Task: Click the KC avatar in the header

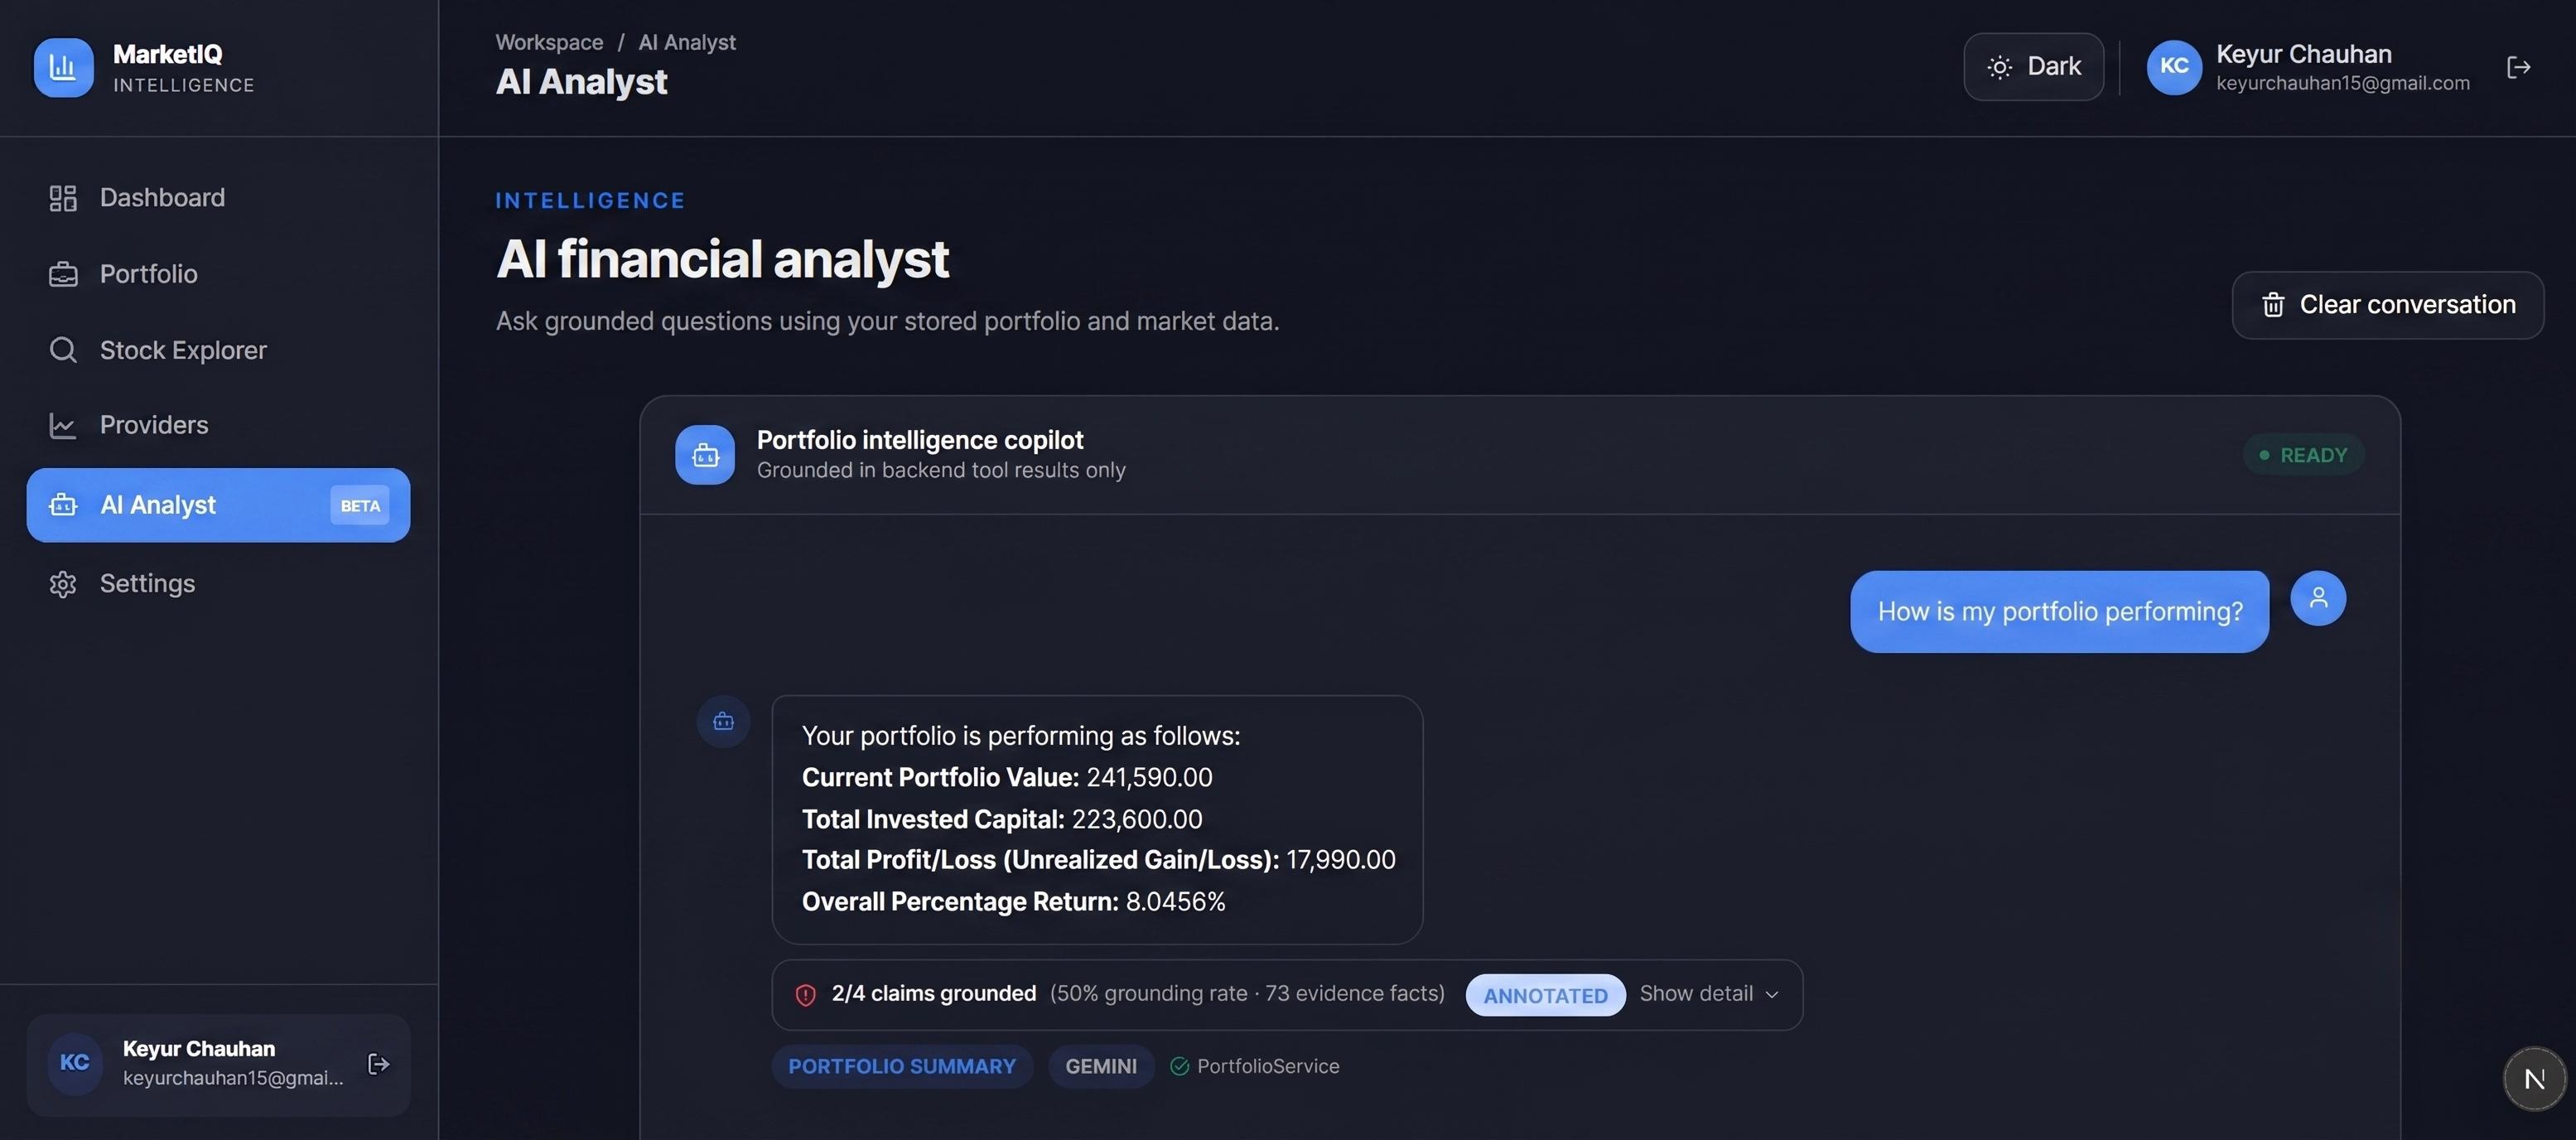Action: click(x=2174, y=67)
